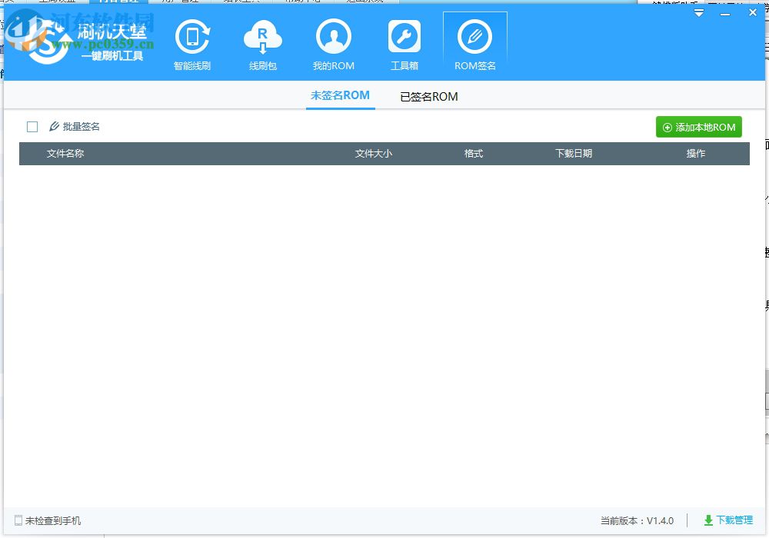
Task: Click the 当前版本 V1.4.0 version text
Action: pyautogui.click(x=637, y=520)
